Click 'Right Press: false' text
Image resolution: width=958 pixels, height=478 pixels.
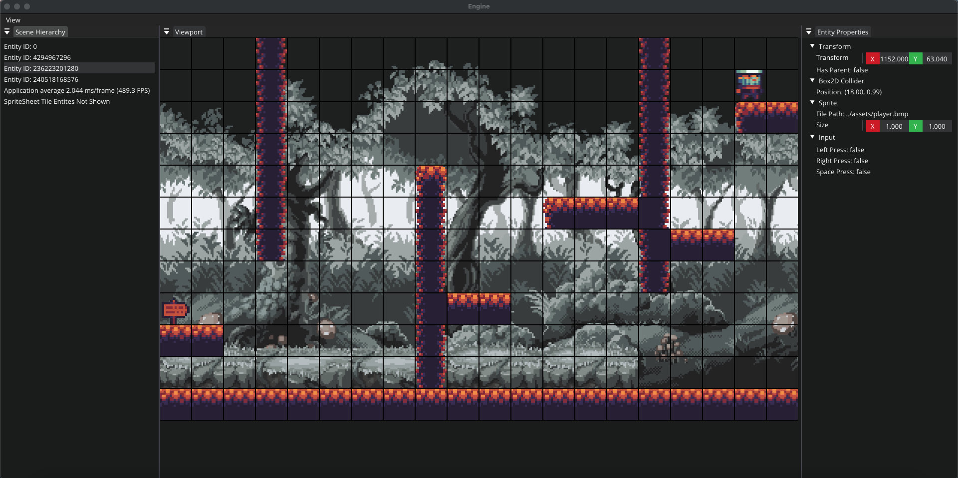pos(842,161)
